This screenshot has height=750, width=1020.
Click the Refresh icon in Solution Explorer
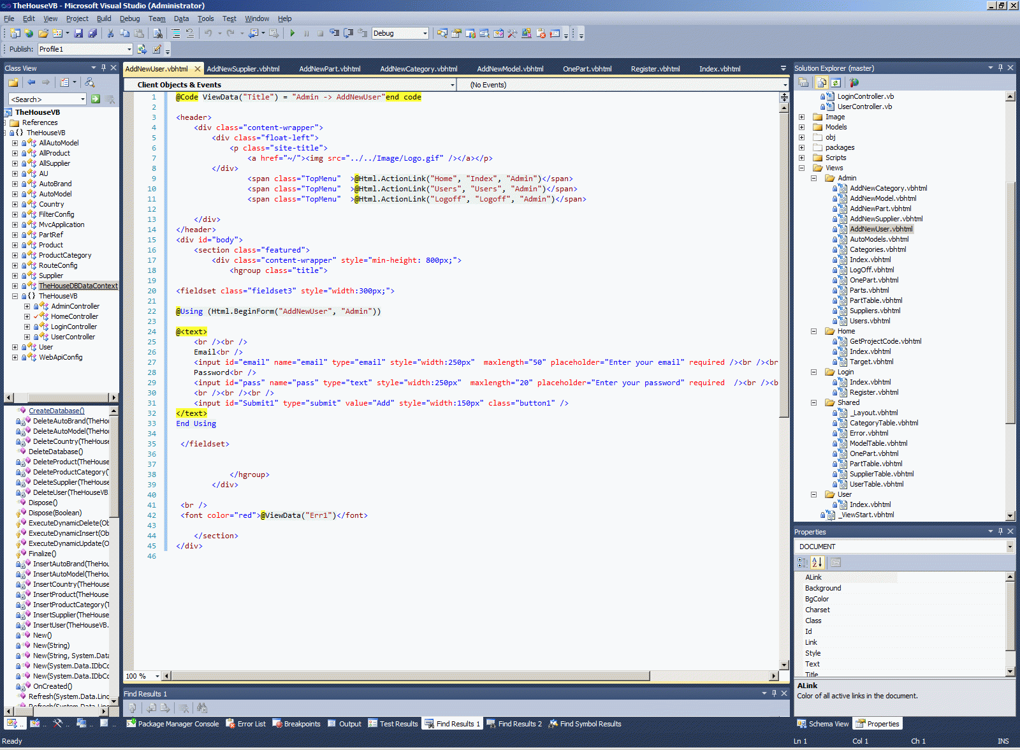(836, 82)
